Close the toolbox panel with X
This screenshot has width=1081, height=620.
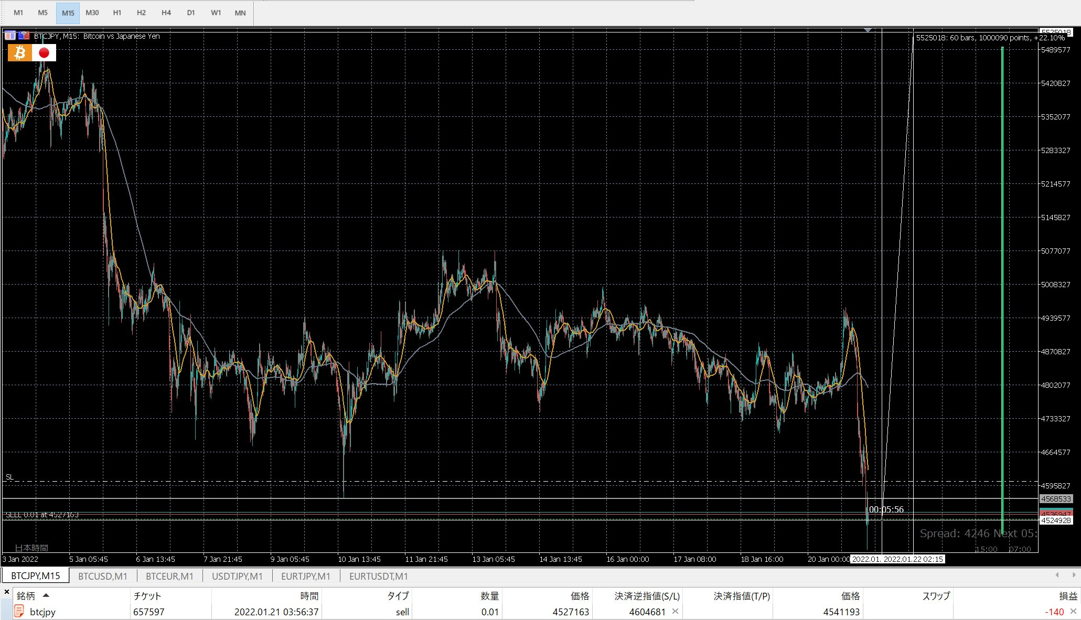pos(6,592)
